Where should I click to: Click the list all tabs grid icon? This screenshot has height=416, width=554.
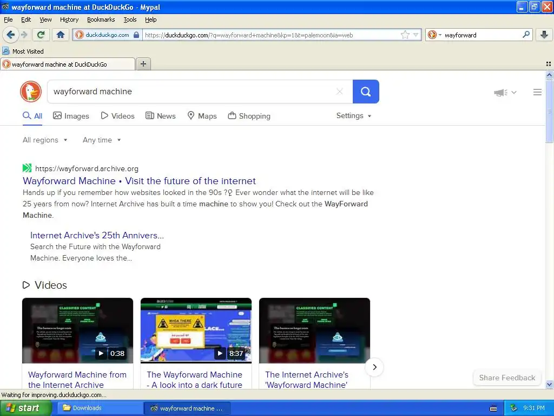[x=549, y=64]
